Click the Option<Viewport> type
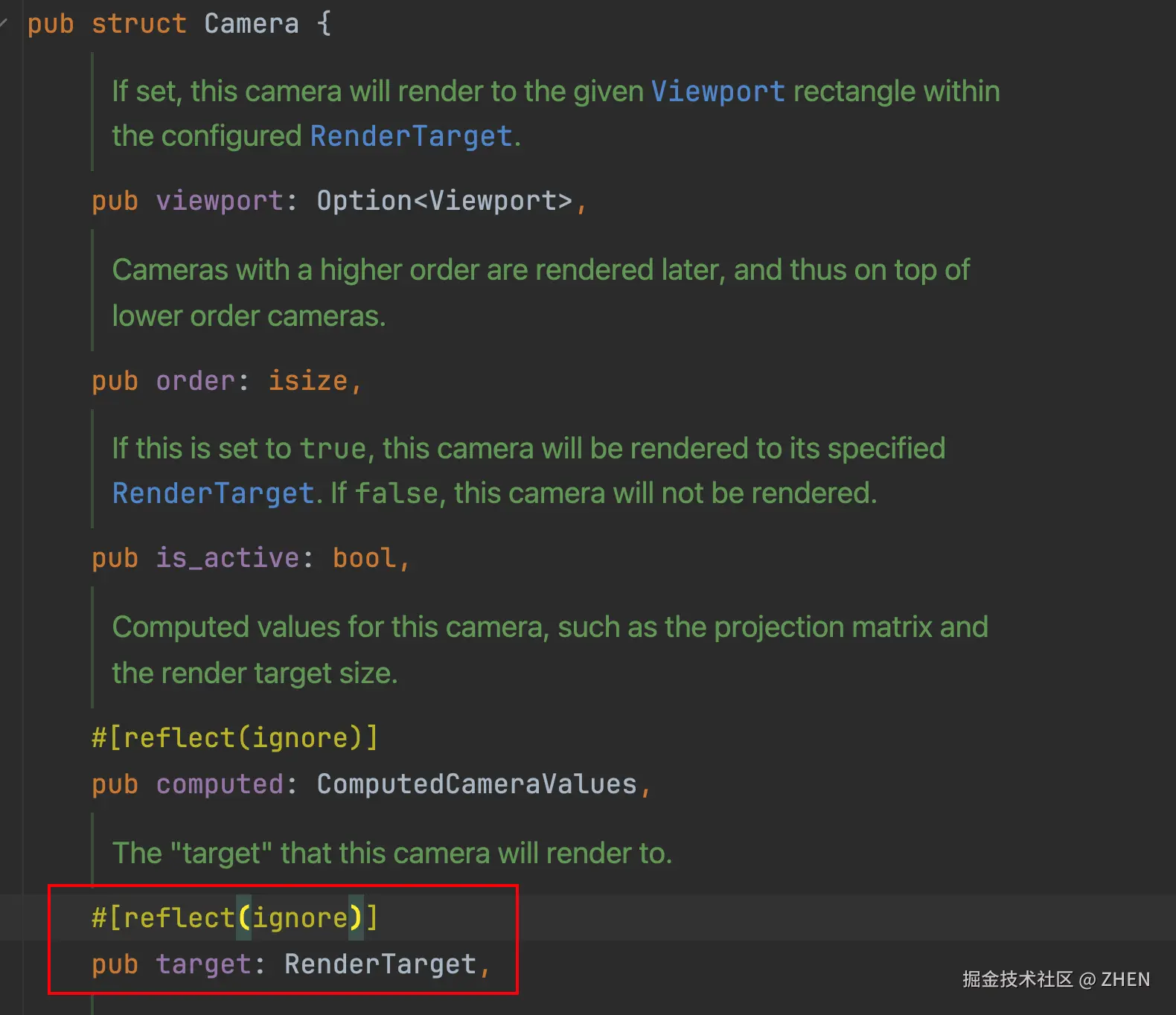Screen dimensions: 1176x1015 (x=444, y=201)
